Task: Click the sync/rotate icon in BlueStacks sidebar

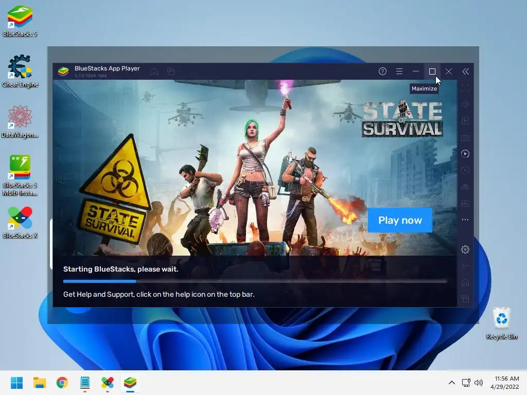Action: [x=465, y=170]
